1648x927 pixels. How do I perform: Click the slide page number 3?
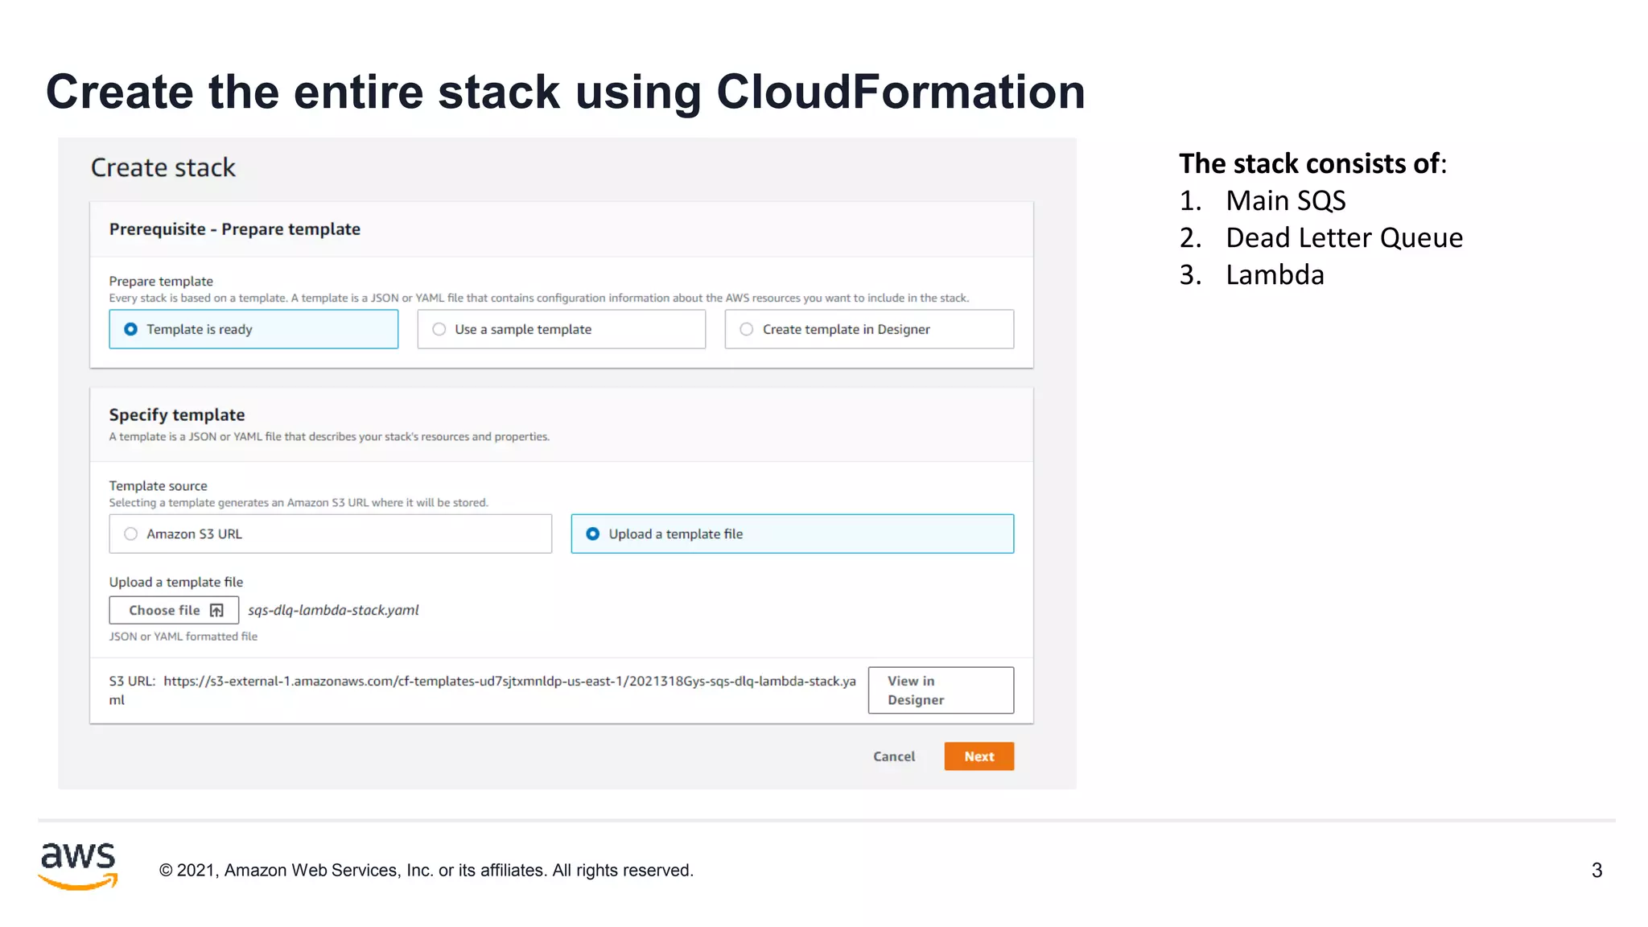[x=1596, y=870]
